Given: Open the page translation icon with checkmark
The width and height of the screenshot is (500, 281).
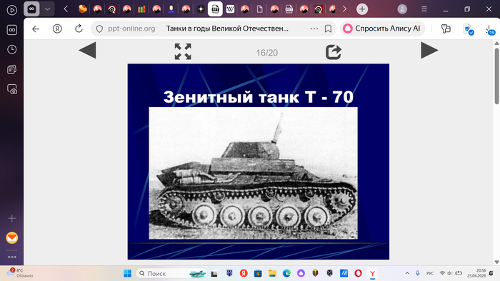Looking at the screenshot, I should point(469,29).
